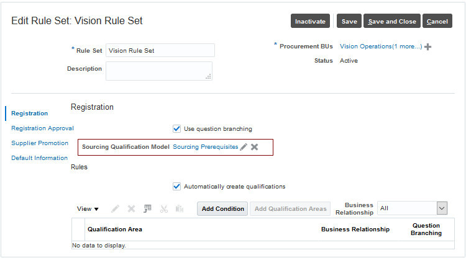The width and height of the screenshot is (466, 258).
Task: Open the Supplier Promotion tab
Action: coord(40,143)
